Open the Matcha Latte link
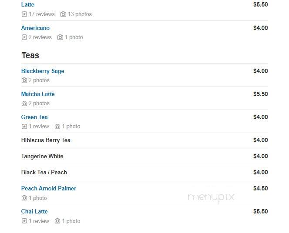This screenshot has width=289, height=233. click(38, 94)
